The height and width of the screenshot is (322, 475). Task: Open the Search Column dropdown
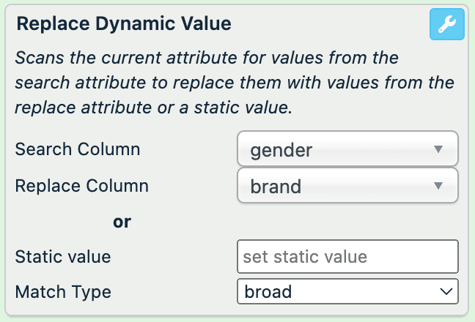tap(347, 150)
